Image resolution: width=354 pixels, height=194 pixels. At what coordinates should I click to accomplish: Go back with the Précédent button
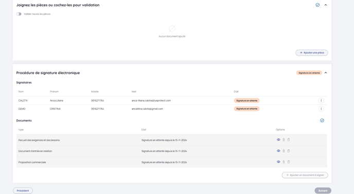(x=23, y=190)
